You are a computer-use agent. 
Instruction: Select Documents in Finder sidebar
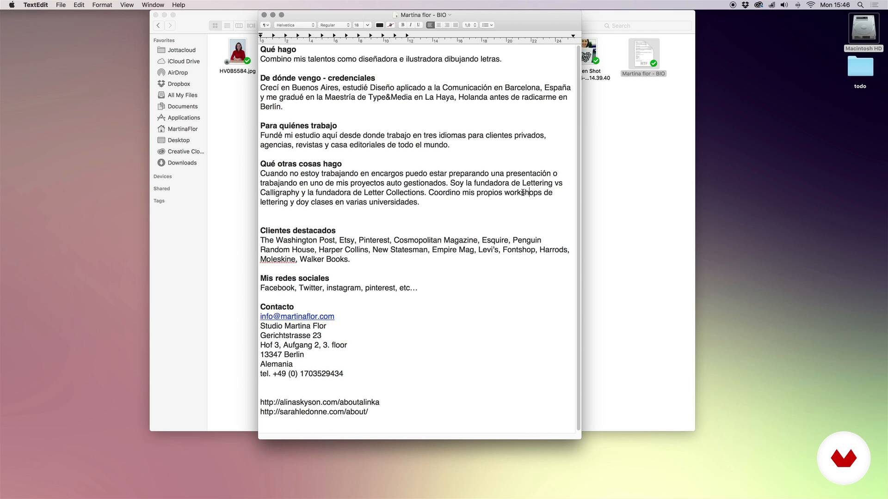178,107
